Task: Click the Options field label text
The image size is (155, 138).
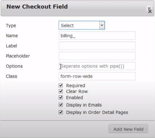Action: pos(14,66)
